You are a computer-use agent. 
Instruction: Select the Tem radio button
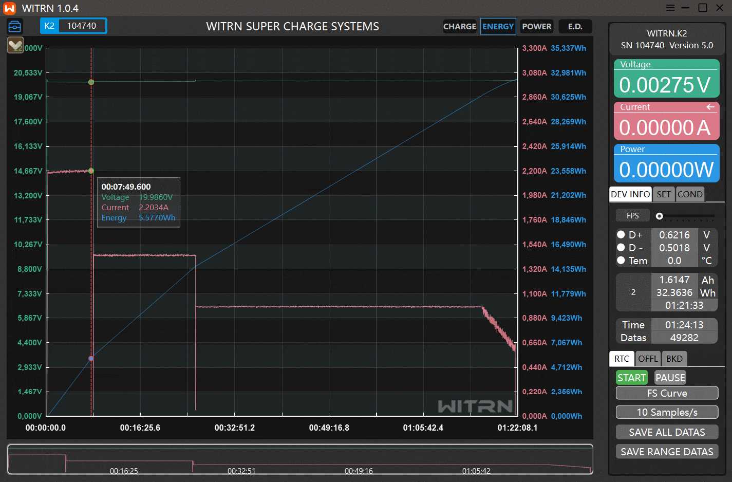621,261
